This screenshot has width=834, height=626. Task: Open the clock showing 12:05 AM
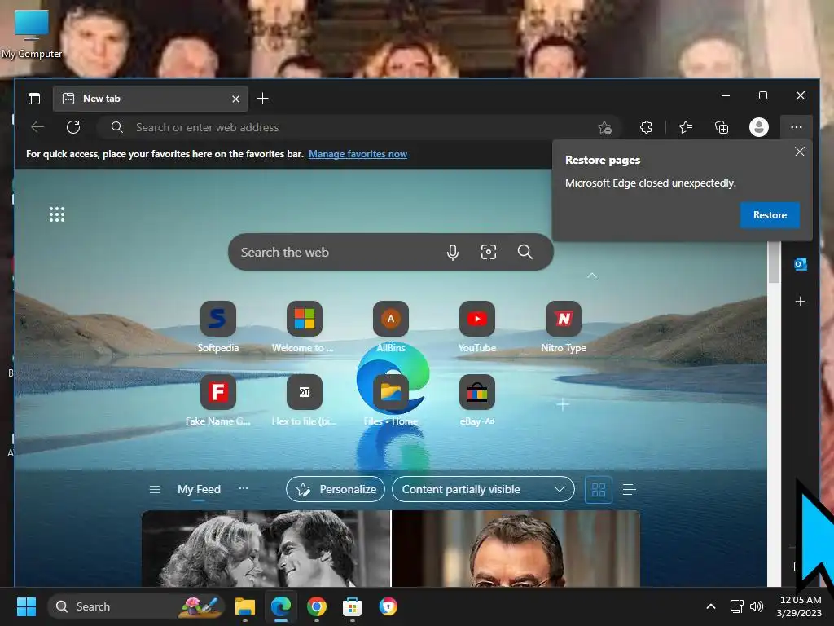[x=799, y=606]
